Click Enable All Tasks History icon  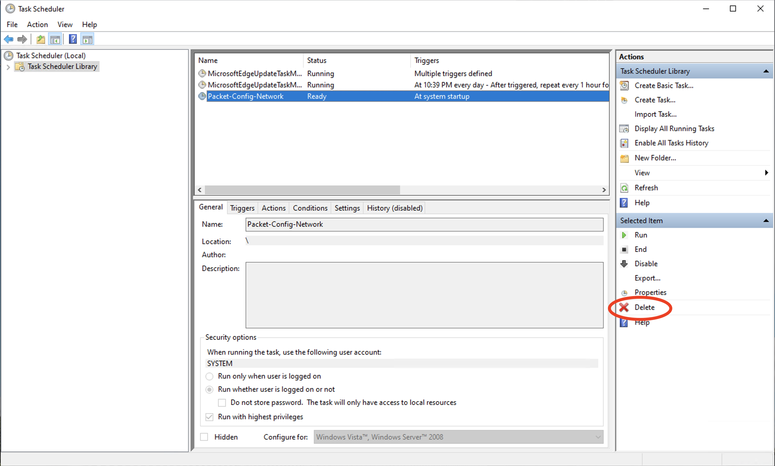[x=624, y=143]
